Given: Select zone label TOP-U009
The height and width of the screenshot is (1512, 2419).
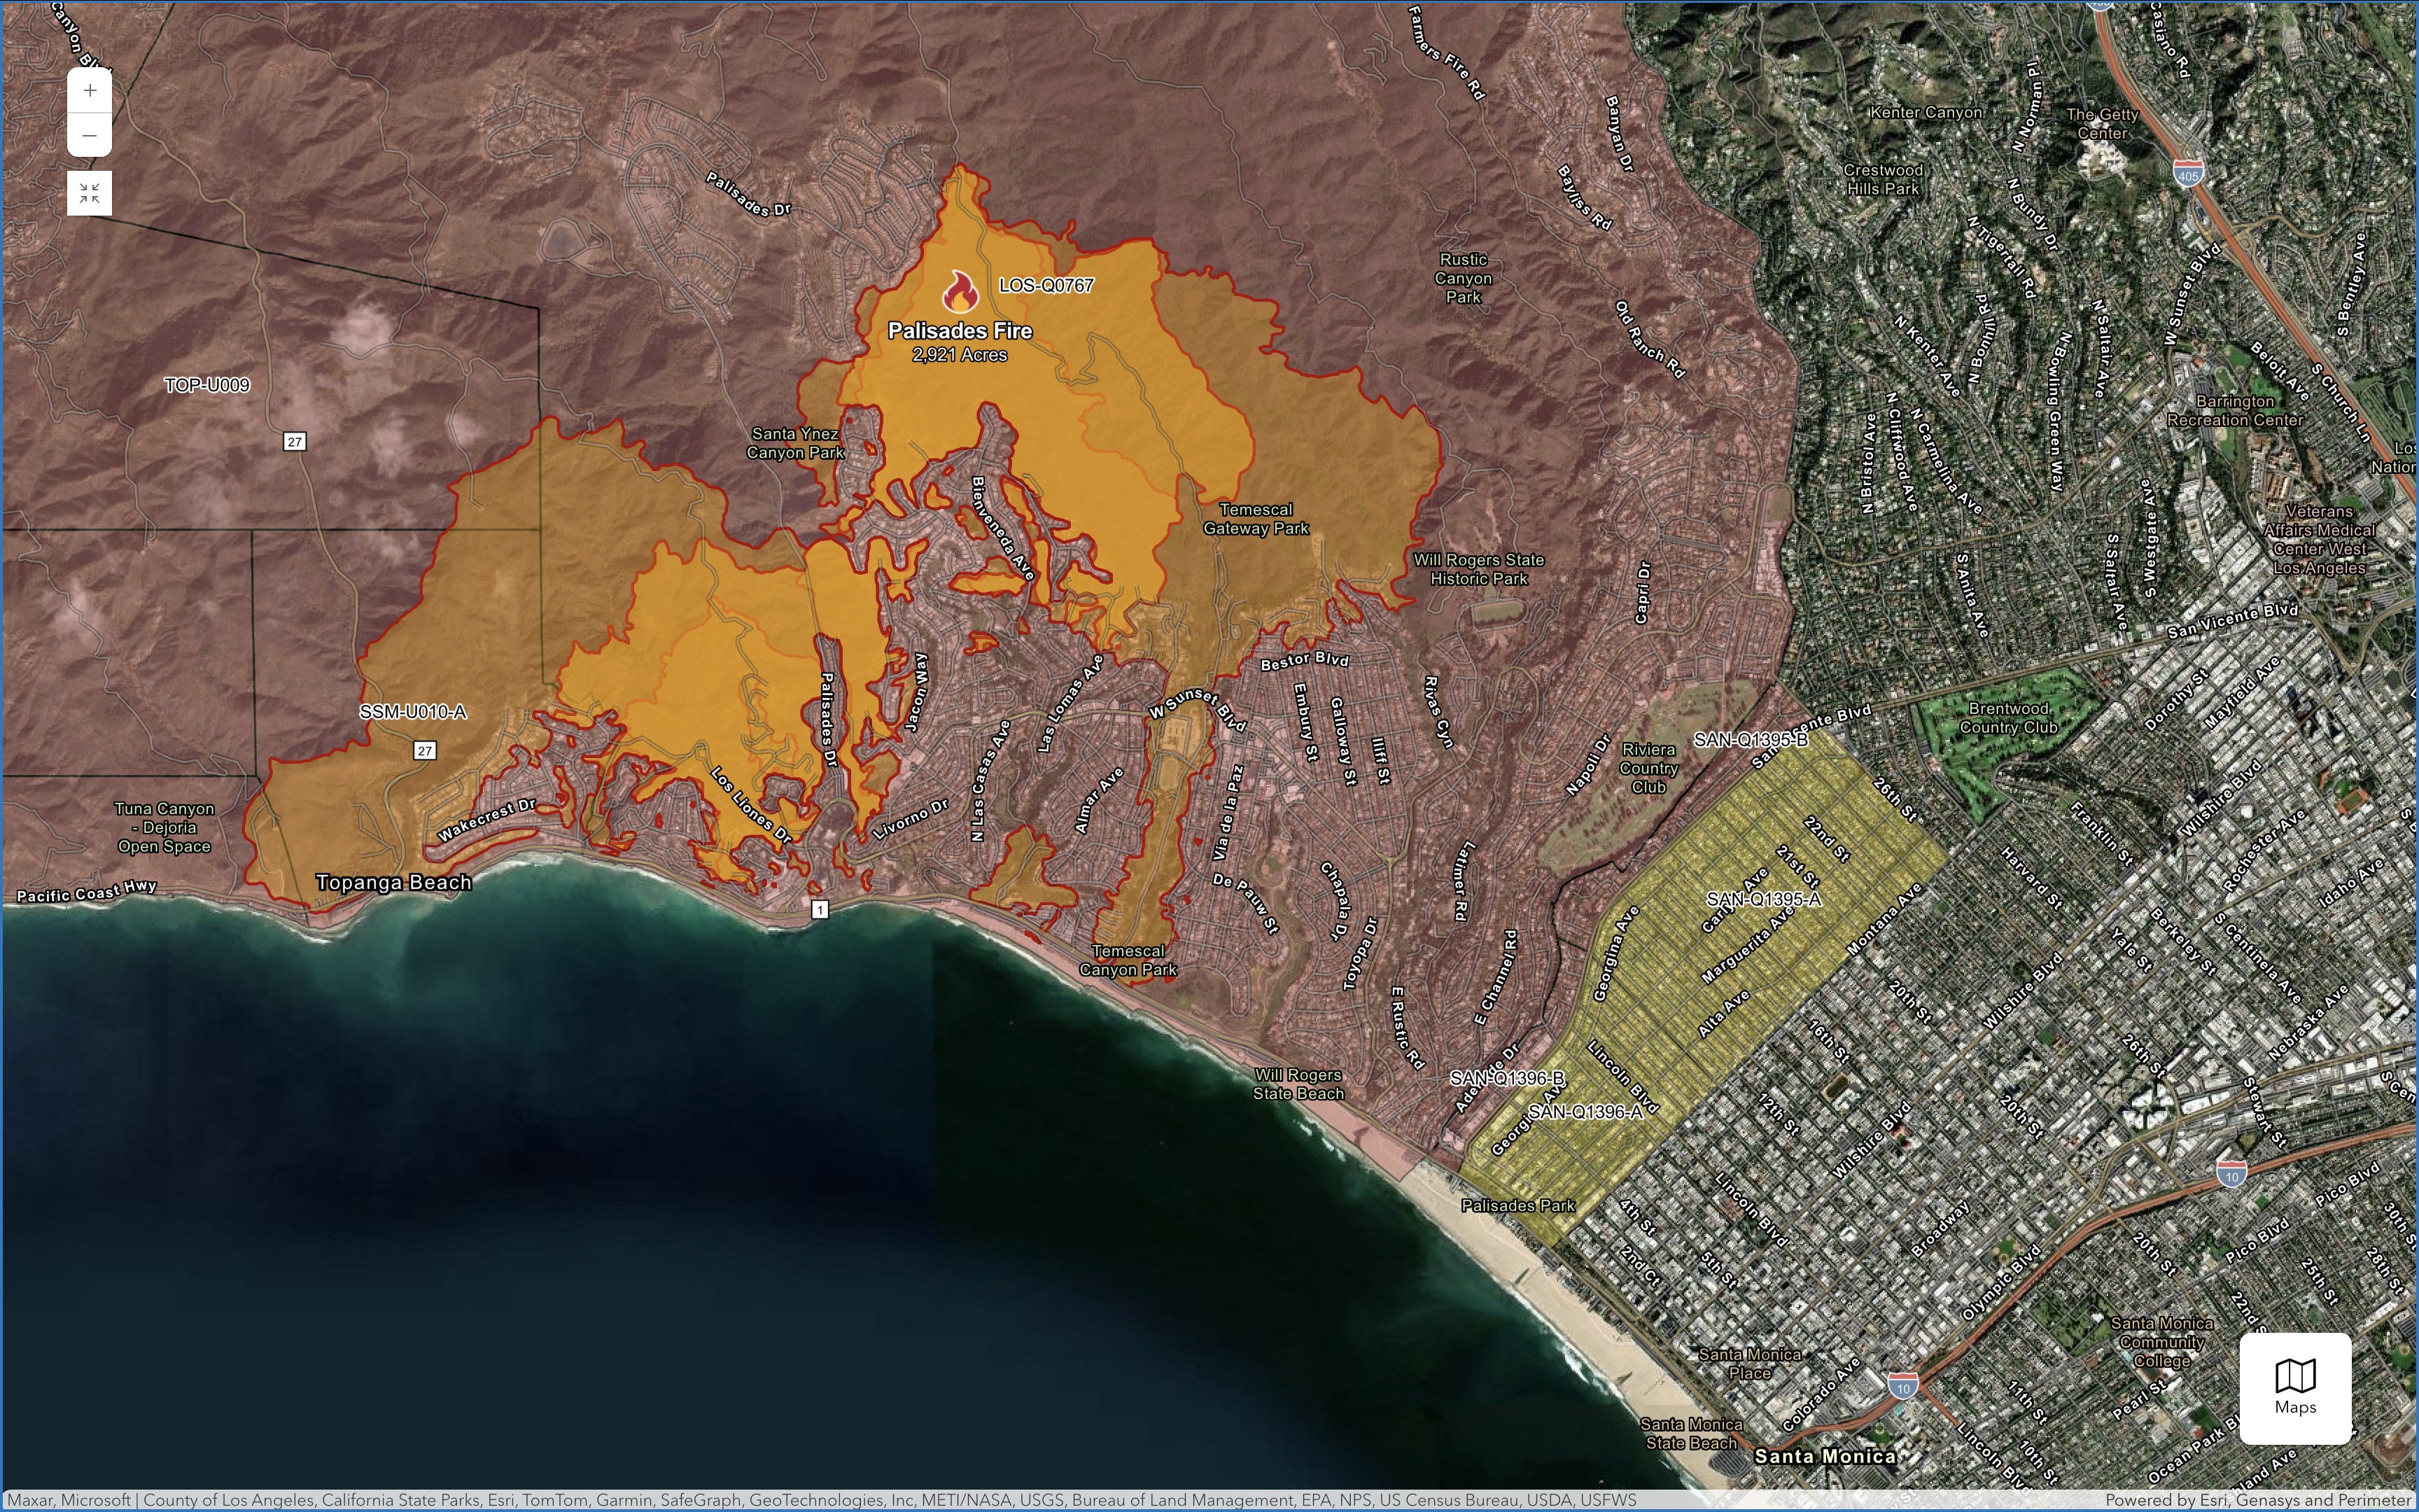Looking at the screenshot, I should (207, 385).
